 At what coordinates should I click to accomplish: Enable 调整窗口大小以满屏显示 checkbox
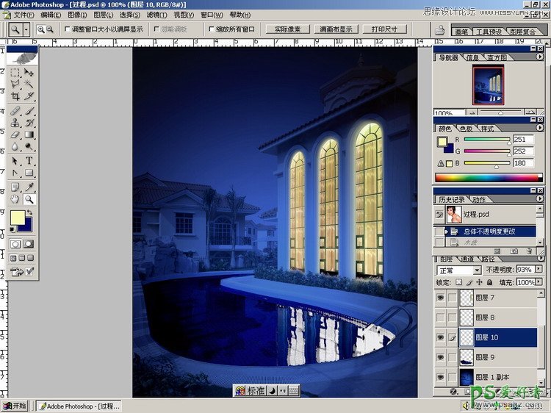(x=68, y=29)
